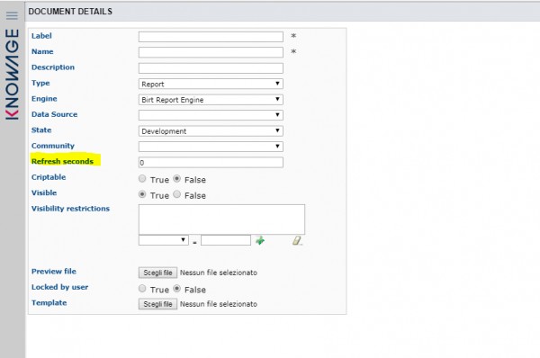The width and height of the screenshot is (540, 358).
Task: Choose file for Template
Action: click(157, 304)
